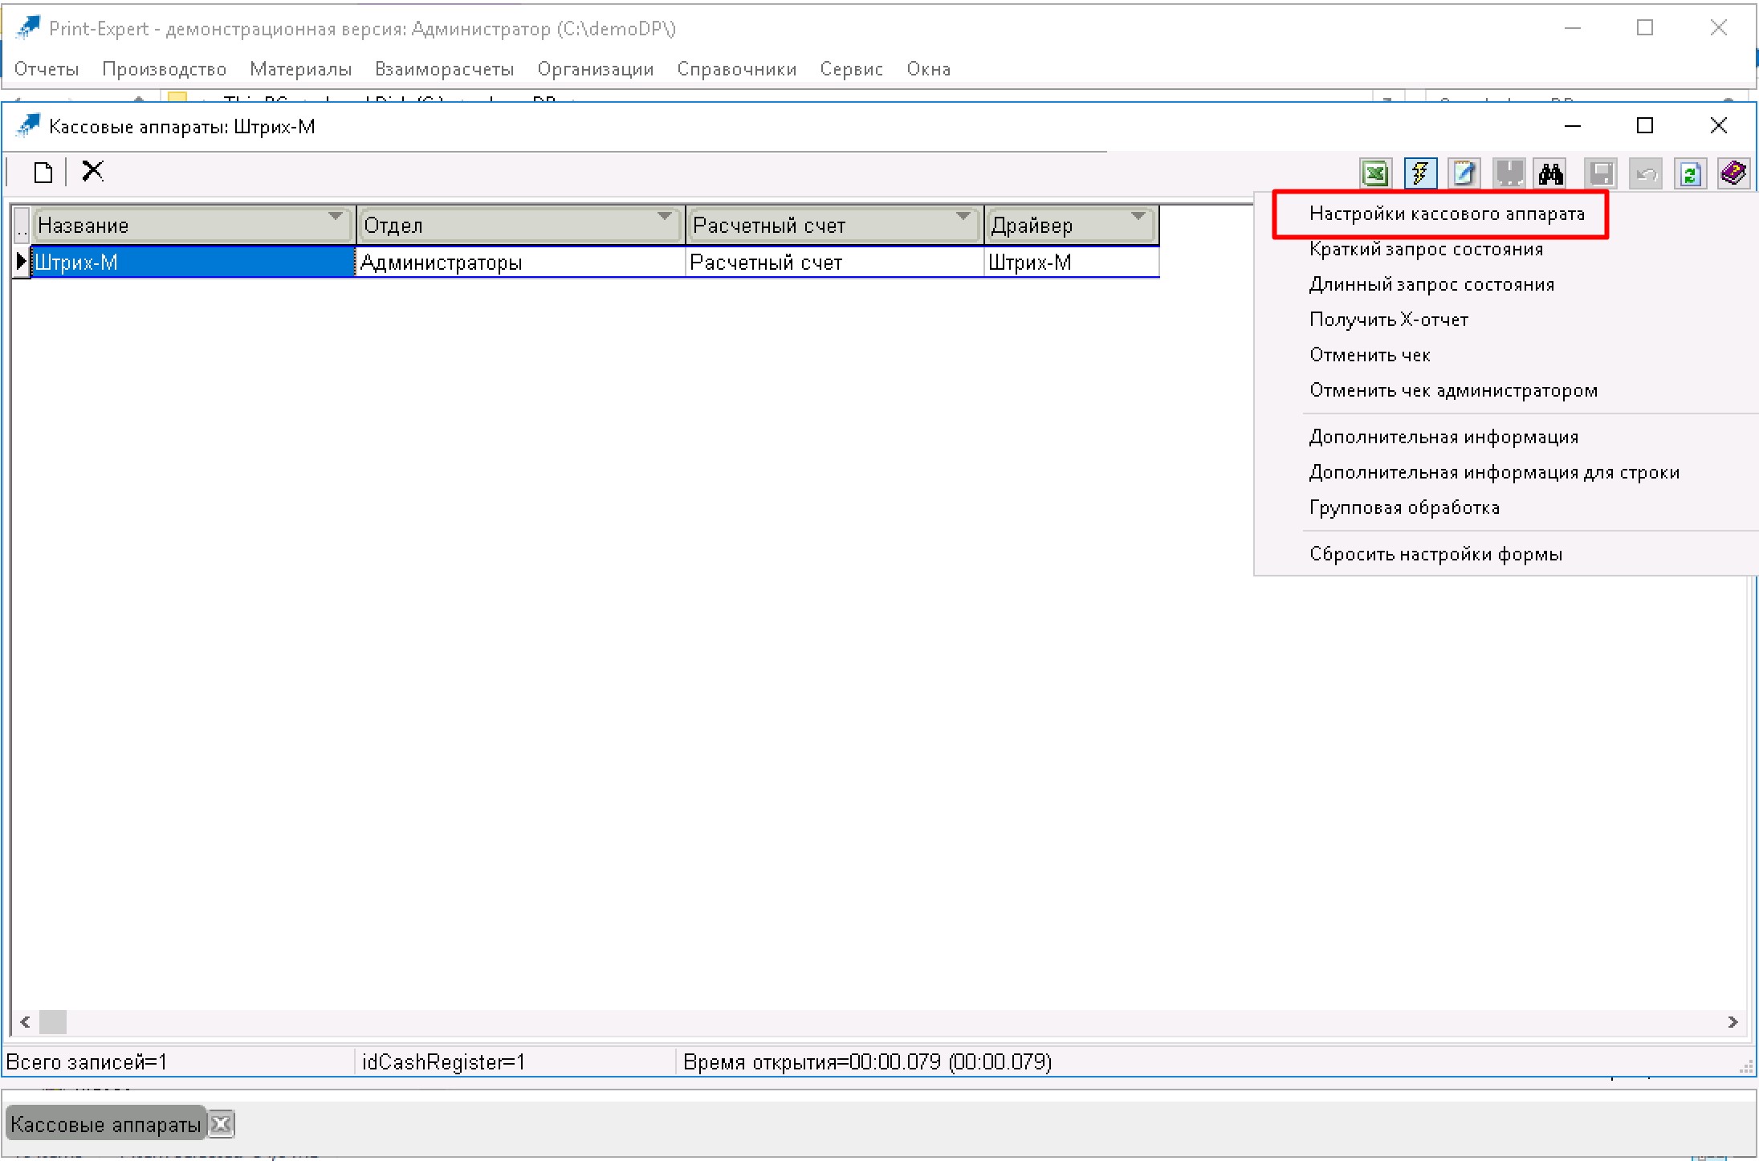
Task: Open the notepad edit icon
Action: 1464,173
